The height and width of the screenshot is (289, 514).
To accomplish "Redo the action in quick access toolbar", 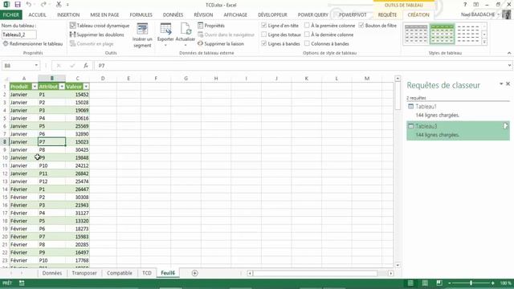I will [x=43, y=5].
